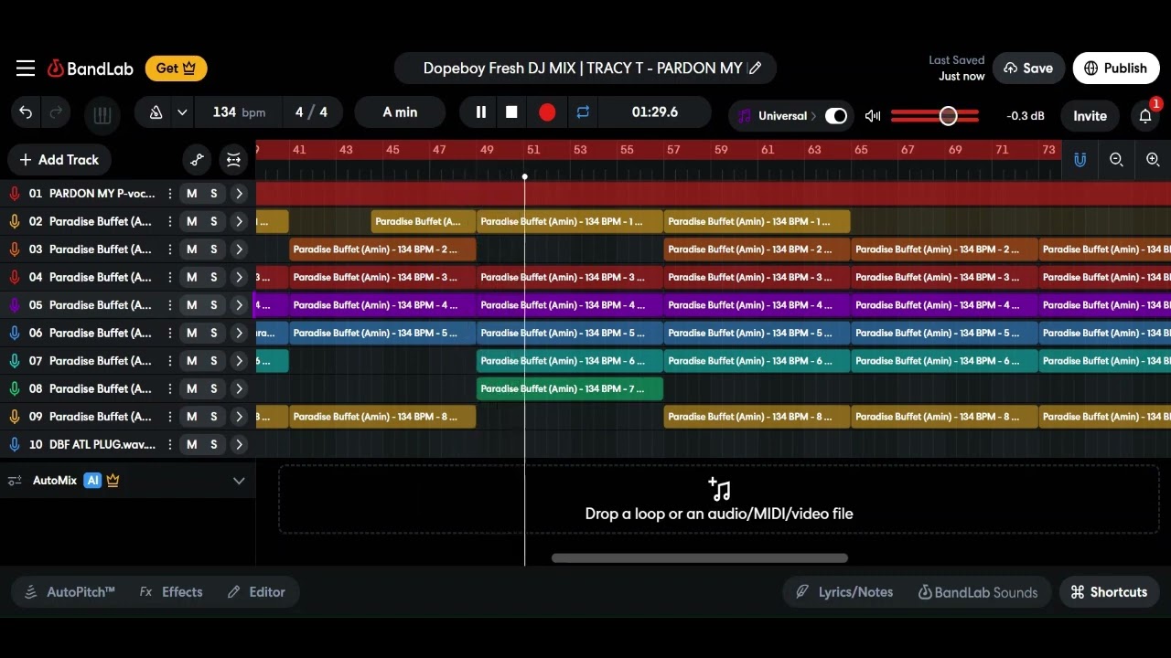This screenshot has height=658, width=1171.
Task: Undo the last action
Action: (26, 112)
